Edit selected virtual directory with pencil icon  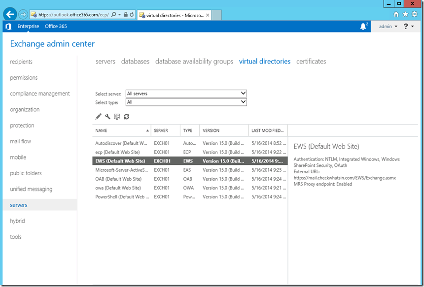coord(99,116)
